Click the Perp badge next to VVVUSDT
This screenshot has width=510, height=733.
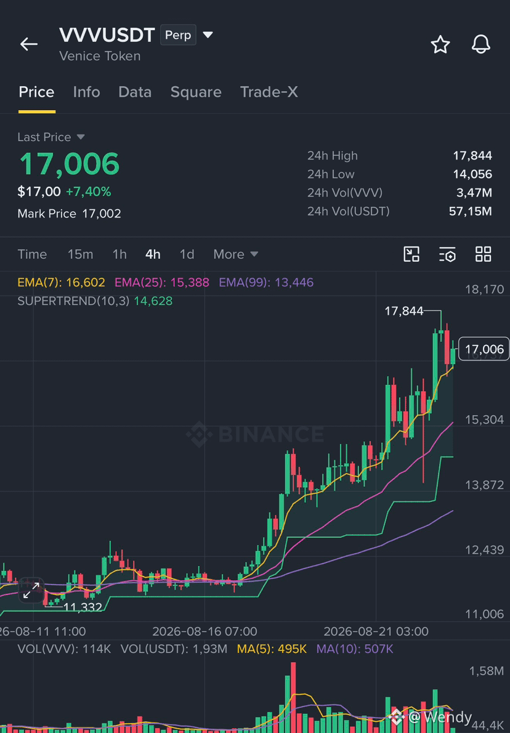(x=178, y=35)
